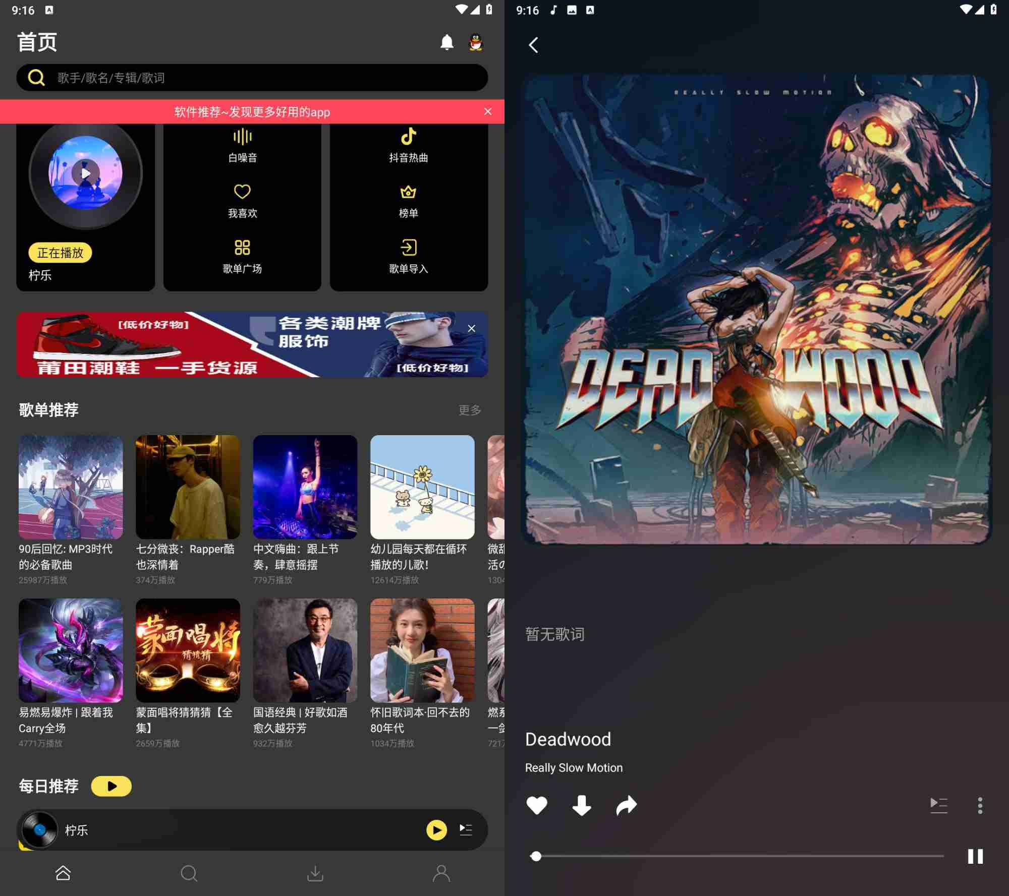Open 我喜欢 favorites
The image size is (1009, 896).
242,201
